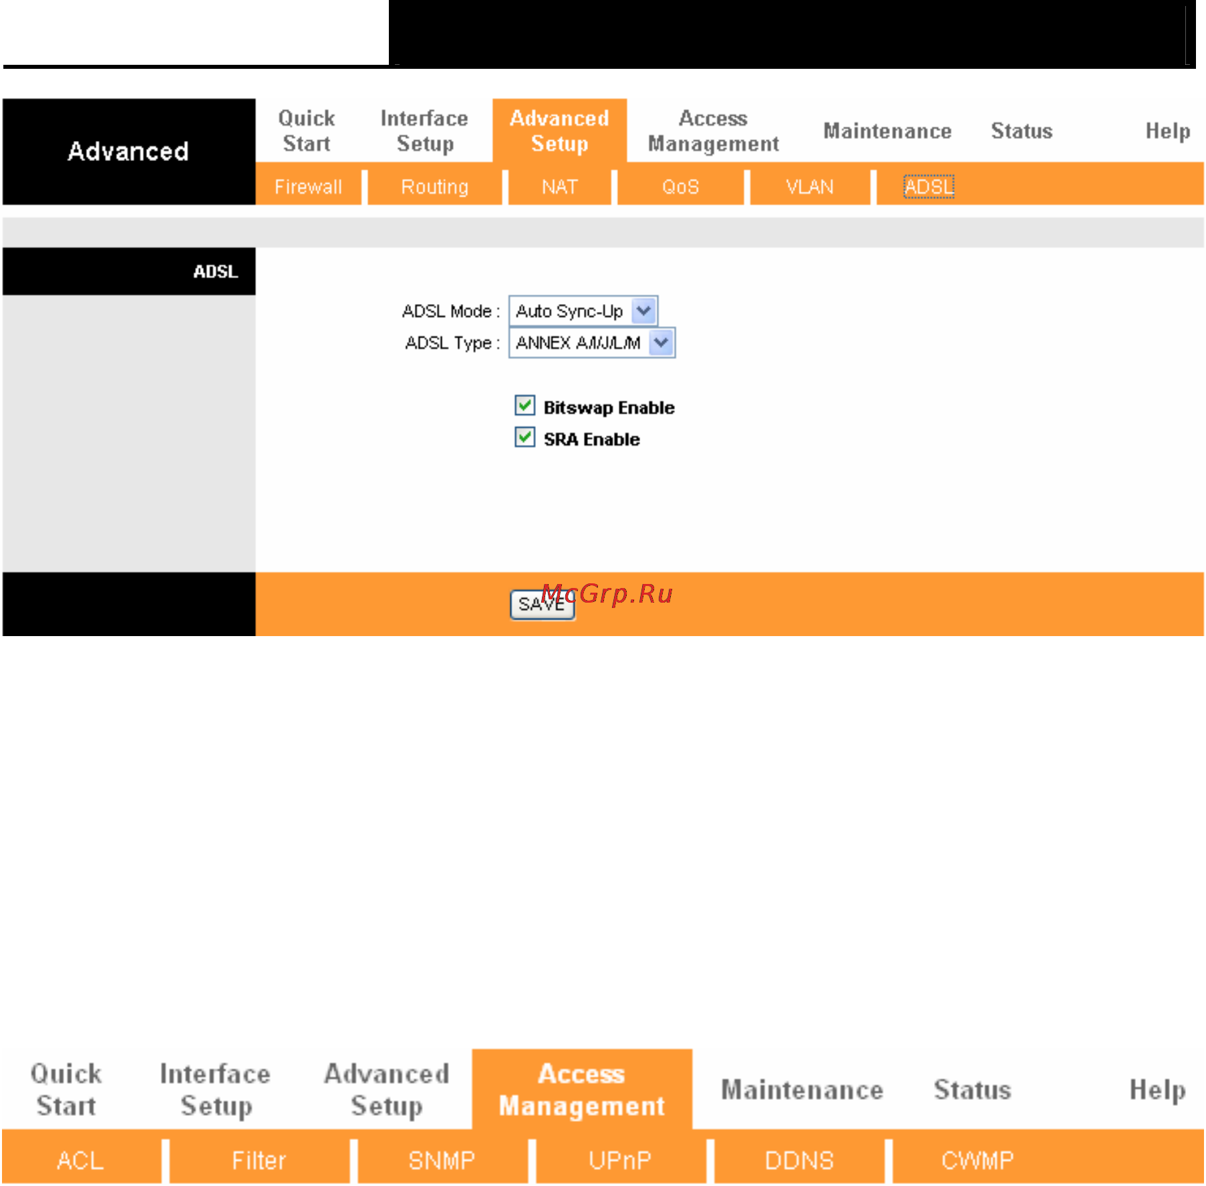Go to the CWMP submenu
This screenshot has height=1186, width=1206.
(977, 1161)
